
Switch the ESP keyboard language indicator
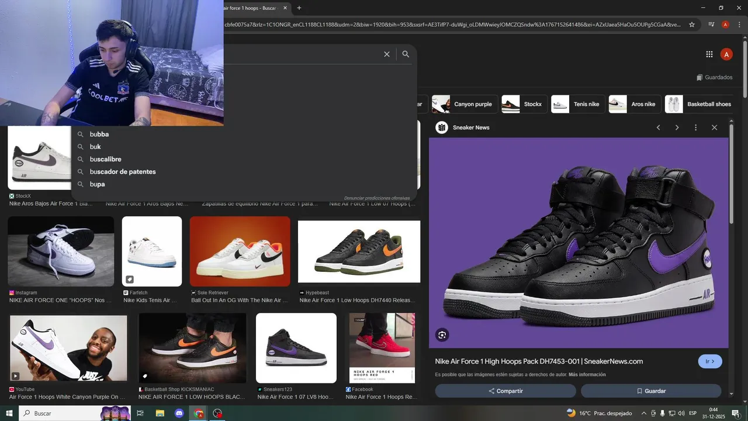point(692,413)
